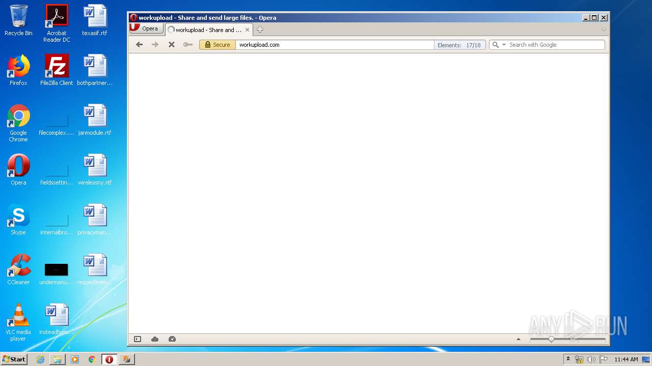Launch CCleaner desktop shortcut
The width and height of the screenshot is (652, 366).
click(18, 269)
